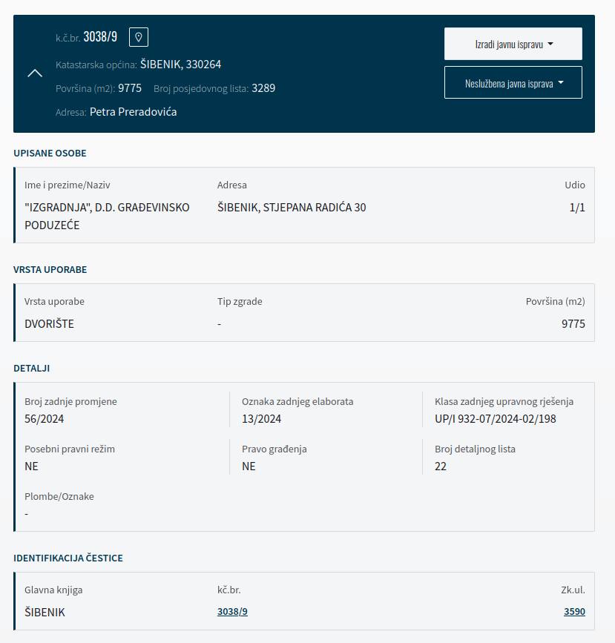Click the UP/I 932-07/2024-02/198 class value
The image size is (615, 643).
pos(496,419)
